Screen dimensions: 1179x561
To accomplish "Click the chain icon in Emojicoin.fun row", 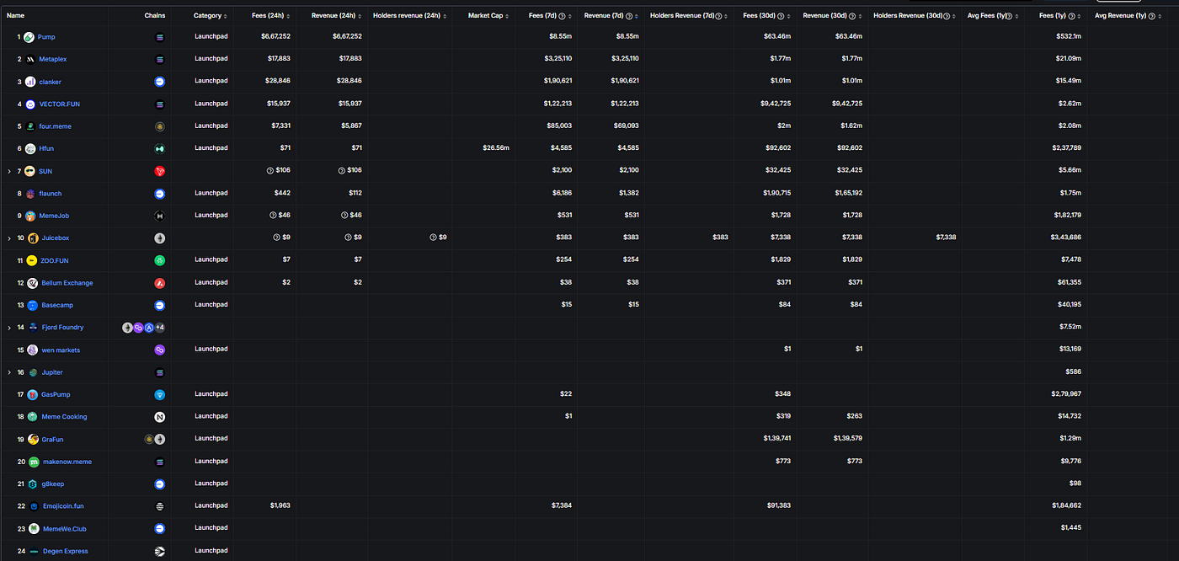I will (160, 506).
